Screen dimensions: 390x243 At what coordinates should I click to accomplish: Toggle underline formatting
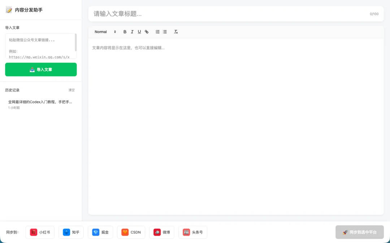pos(139,32)
